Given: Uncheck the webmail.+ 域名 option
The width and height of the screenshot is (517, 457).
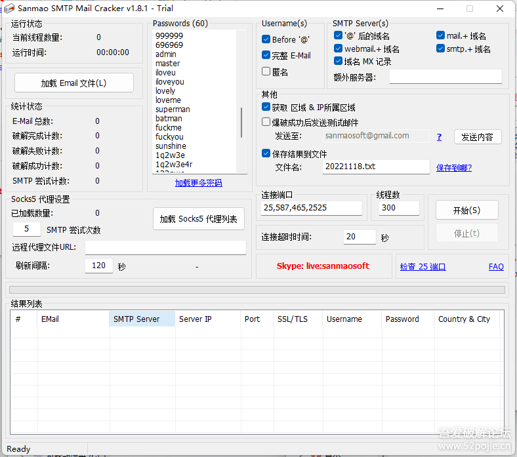Looking at the screenshot, I should point(339,49).
